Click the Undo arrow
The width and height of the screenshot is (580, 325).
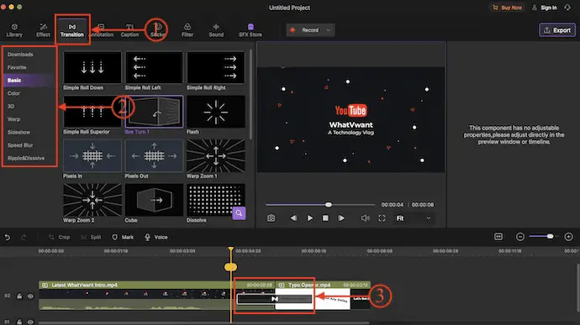tap(8, 237)
